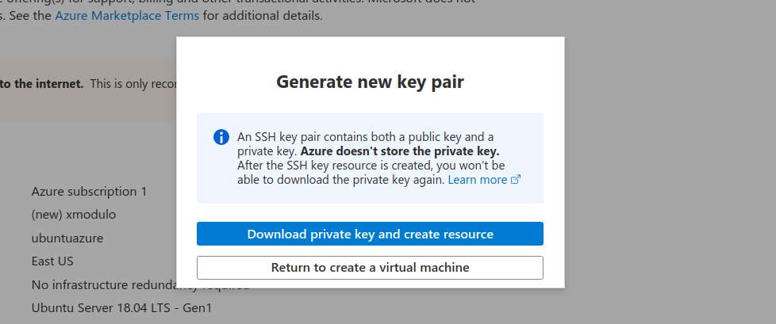
Task: Click the bold 'to the internet.' warning text
Action: pyautogui.click(x=42, y=84)
